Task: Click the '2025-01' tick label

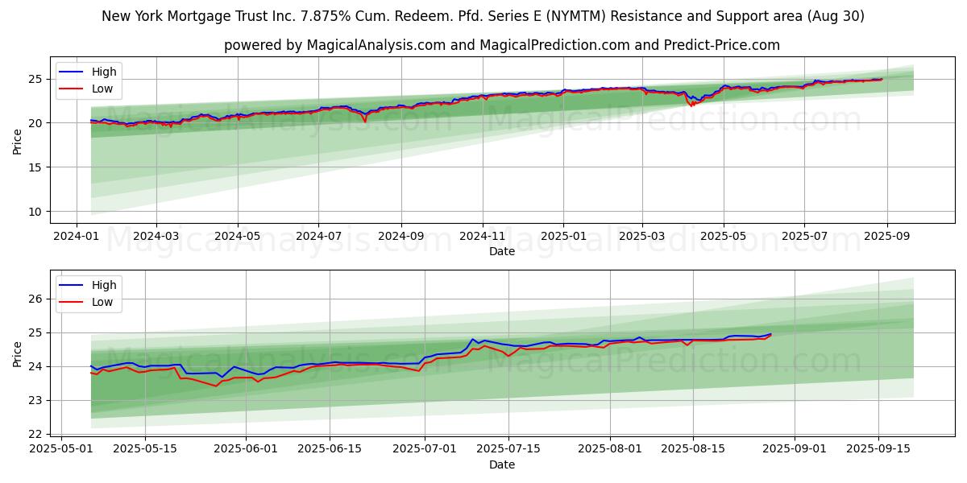Action: 563,236
